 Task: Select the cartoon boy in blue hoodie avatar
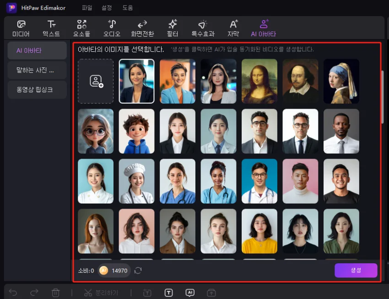[136, 131]
